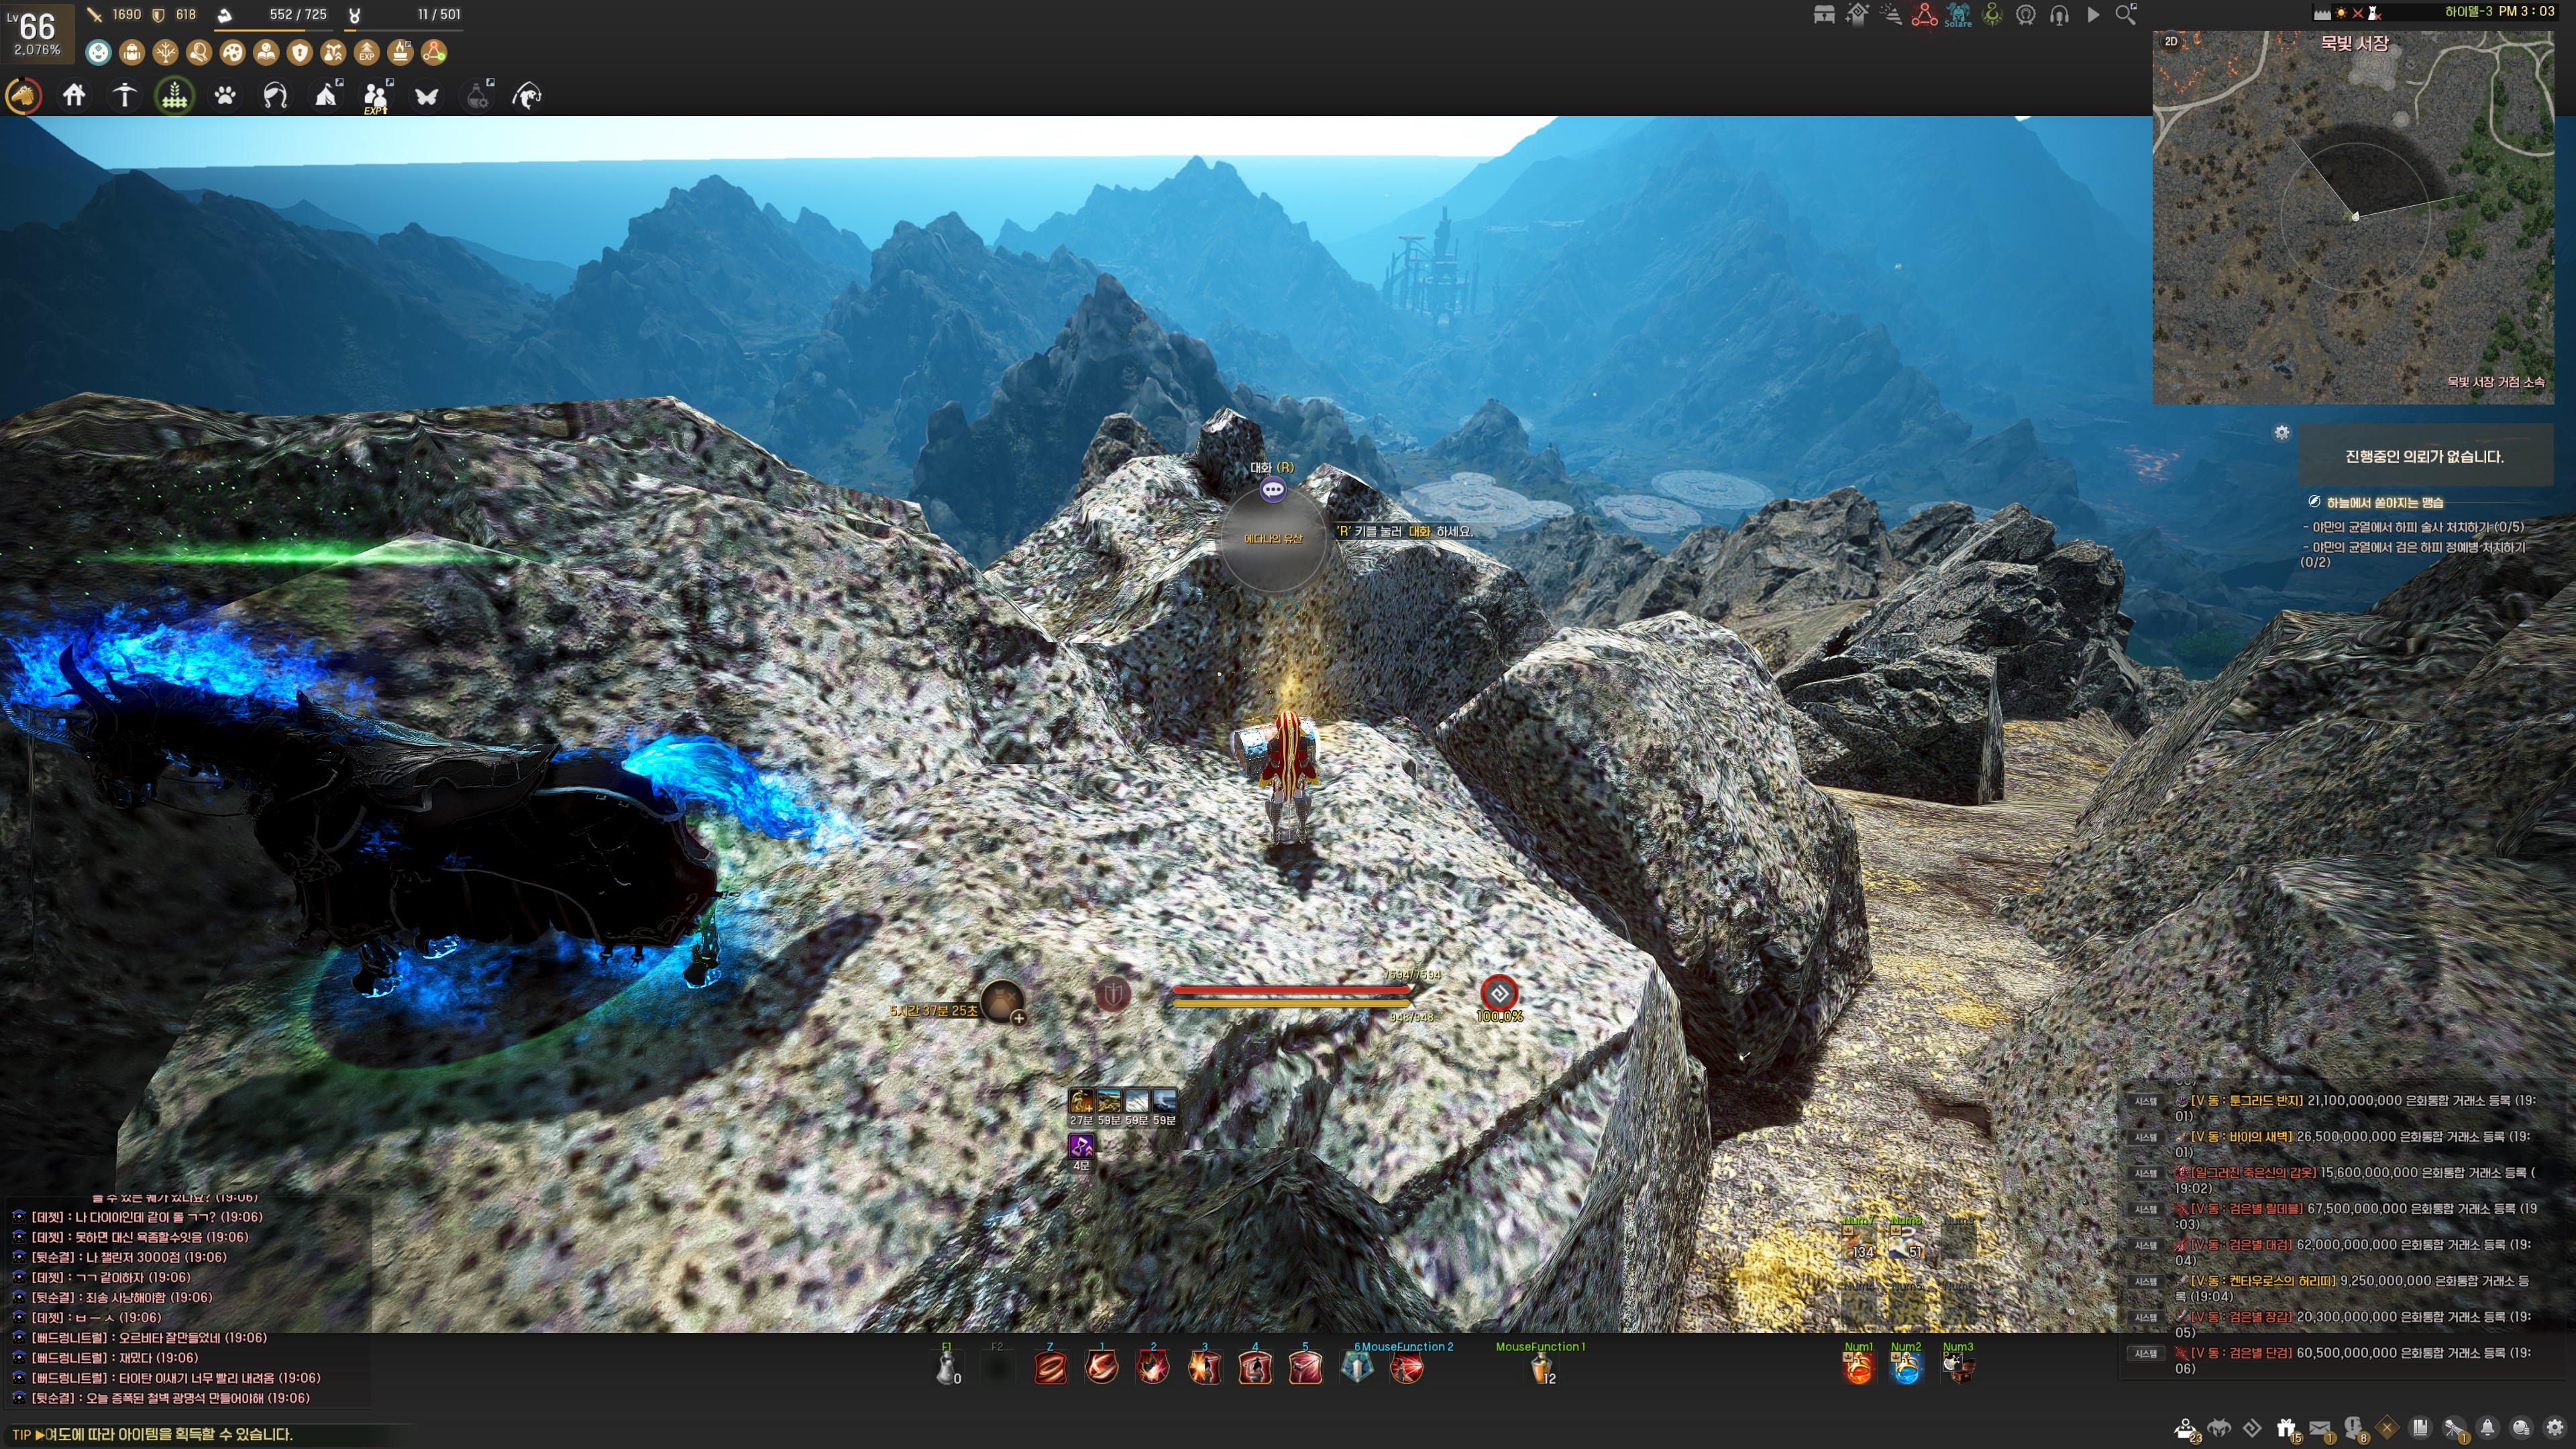The height and width of the screenshot is (1449, 2576).
Task: Open the settings gear at bottom right
Action: [2555, 1429]
